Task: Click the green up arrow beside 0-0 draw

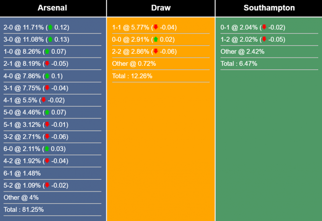Action: point(156,39)
